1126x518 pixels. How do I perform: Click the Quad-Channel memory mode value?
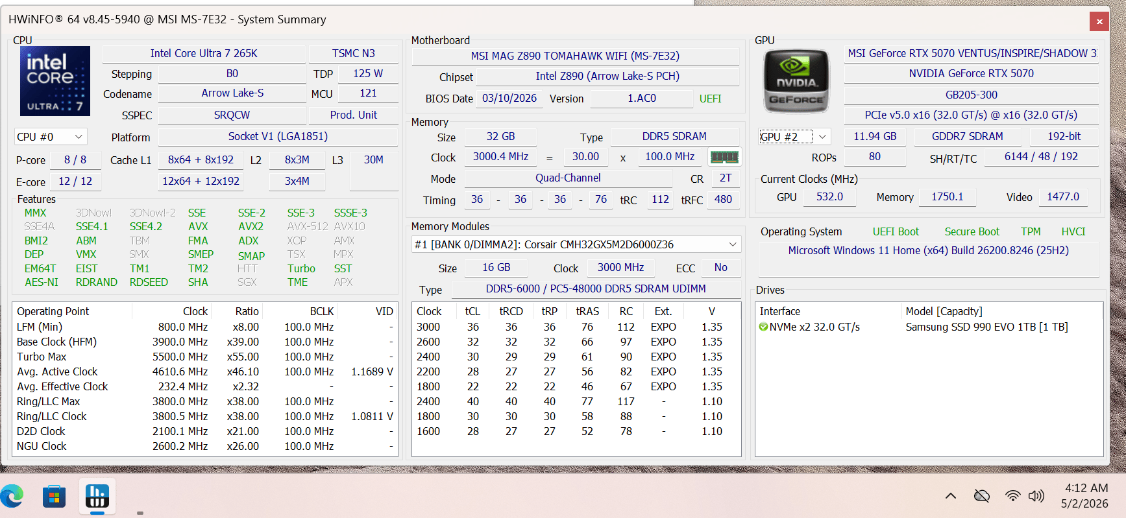[x=568, y=178]
